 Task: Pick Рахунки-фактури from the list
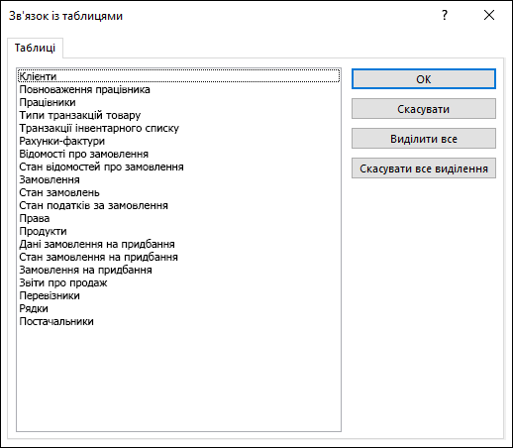(178, 141)
